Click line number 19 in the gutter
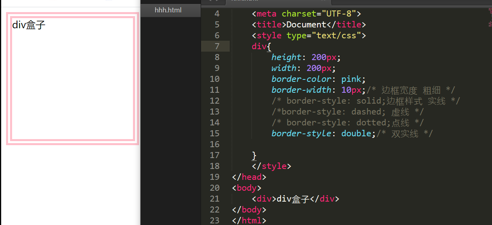The width and height of the screenshot is (492, 225). coord(215,177)
